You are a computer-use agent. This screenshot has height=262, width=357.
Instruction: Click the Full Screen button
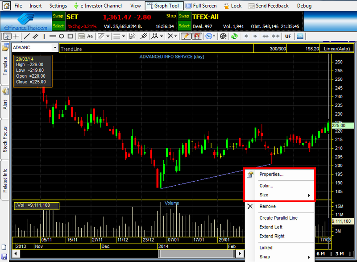pyautogui.click(x=201, y=6)
